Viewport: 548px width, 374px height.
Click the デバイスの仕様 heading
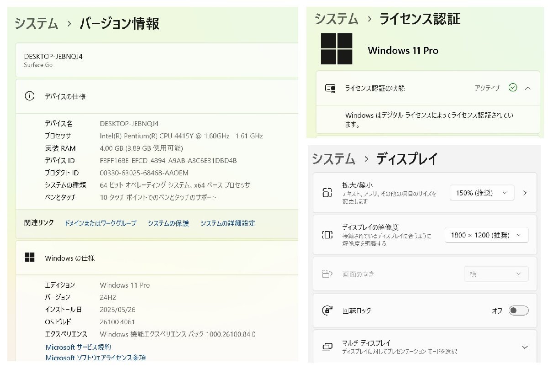pos(65,96)
